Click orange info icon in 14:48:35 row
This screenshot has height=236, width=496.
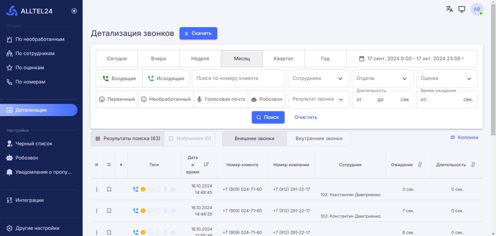[x=143, y=211]
